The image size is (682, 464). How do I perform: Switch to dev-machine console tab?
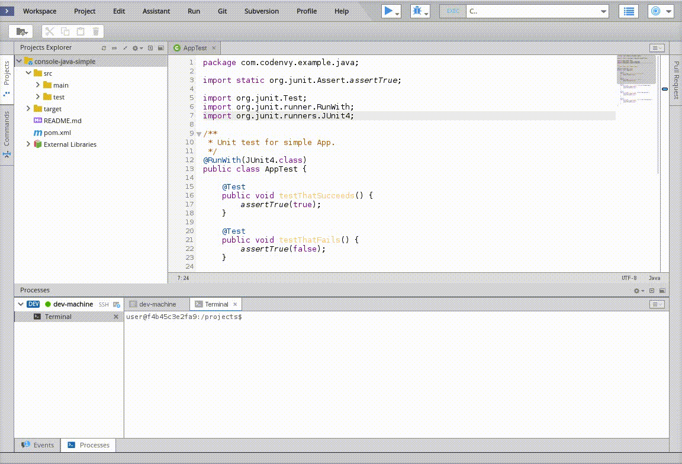pyautogui.click(x=157, y=304)
